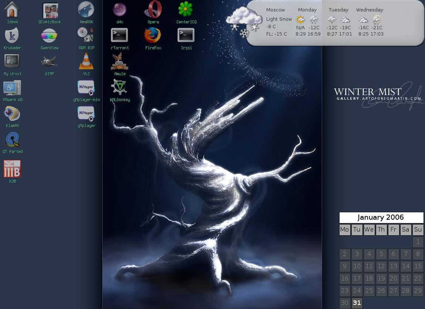Click the FL: -15 C feels-like text

tap(276, 34)
